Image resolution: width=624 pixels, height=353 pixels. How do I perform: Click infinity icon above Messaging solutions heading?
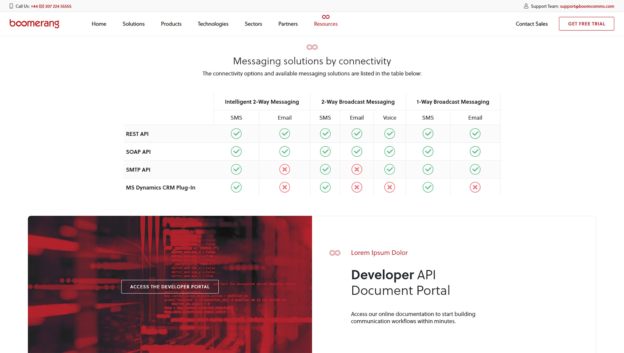pos(312,47)
